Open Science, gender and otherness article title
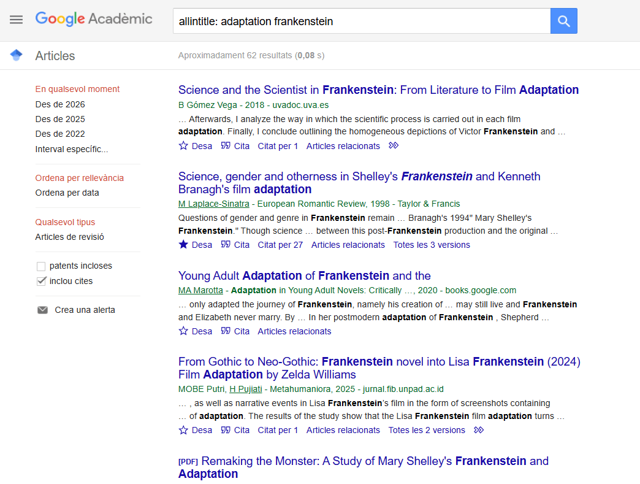 (359, 183)
